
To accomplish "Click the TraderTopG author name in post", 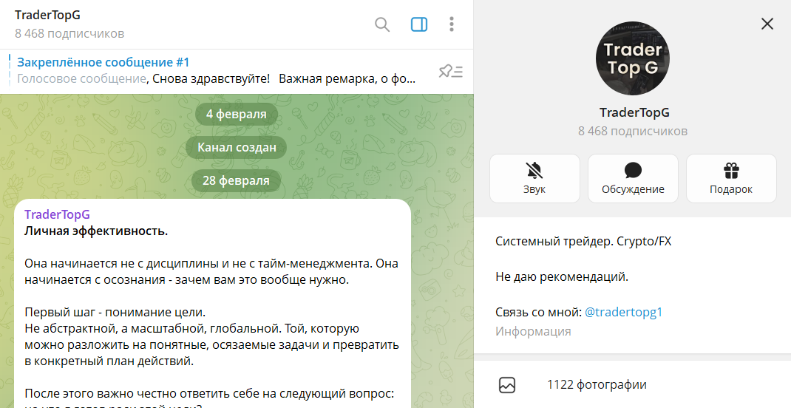I will coord(57,214).
